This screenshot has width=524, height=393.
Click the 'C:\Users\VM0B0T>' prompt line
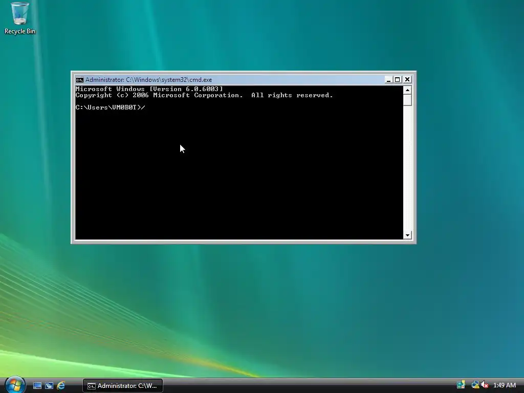tap(110, 107)
